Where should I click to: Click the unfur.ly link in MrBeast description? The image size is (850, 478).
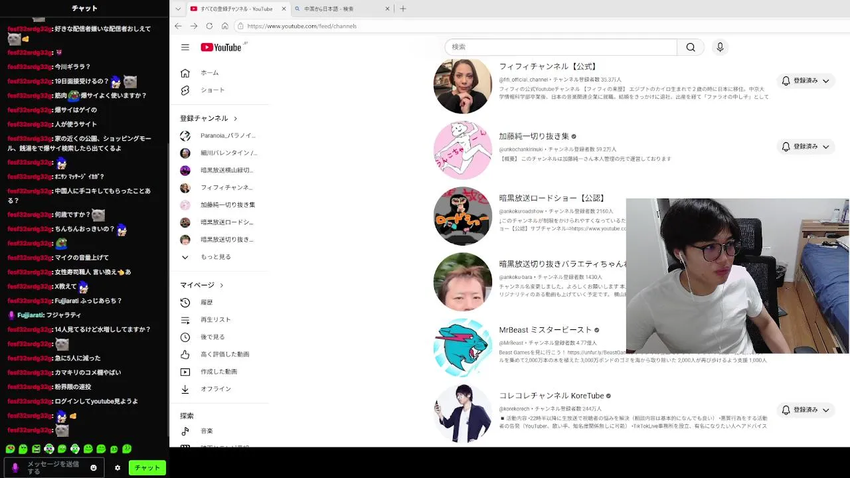point(596,353)
